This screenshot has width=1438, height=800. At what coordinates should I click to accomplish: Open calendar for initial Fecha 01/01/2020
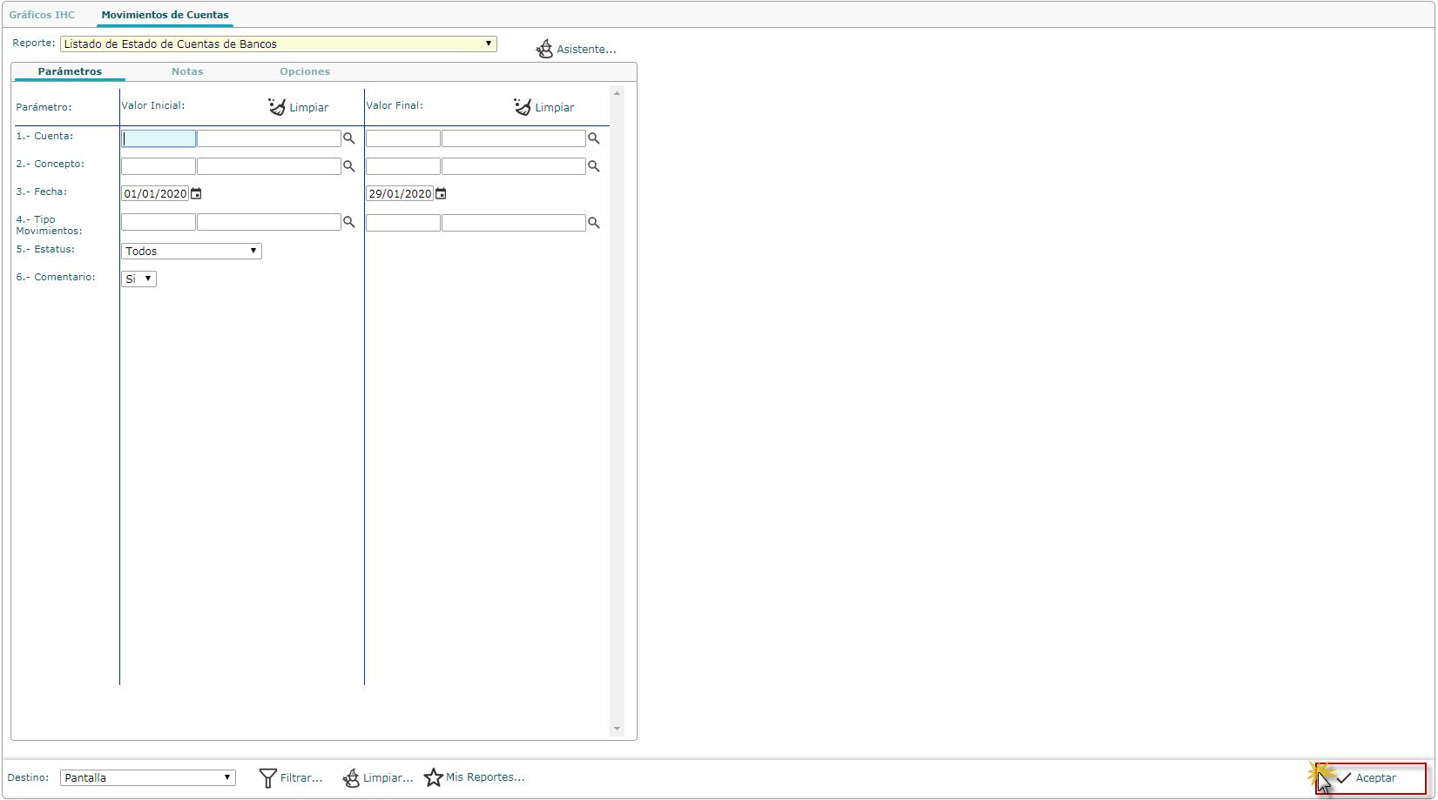click(196, 193)
